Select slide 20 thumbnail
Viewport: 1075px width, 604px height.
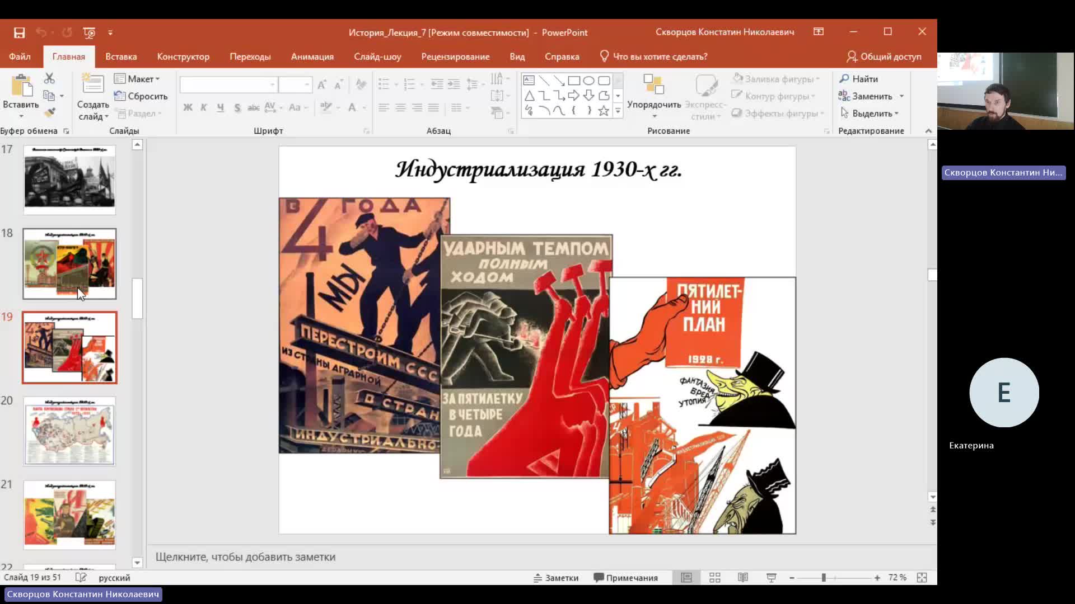69,431
